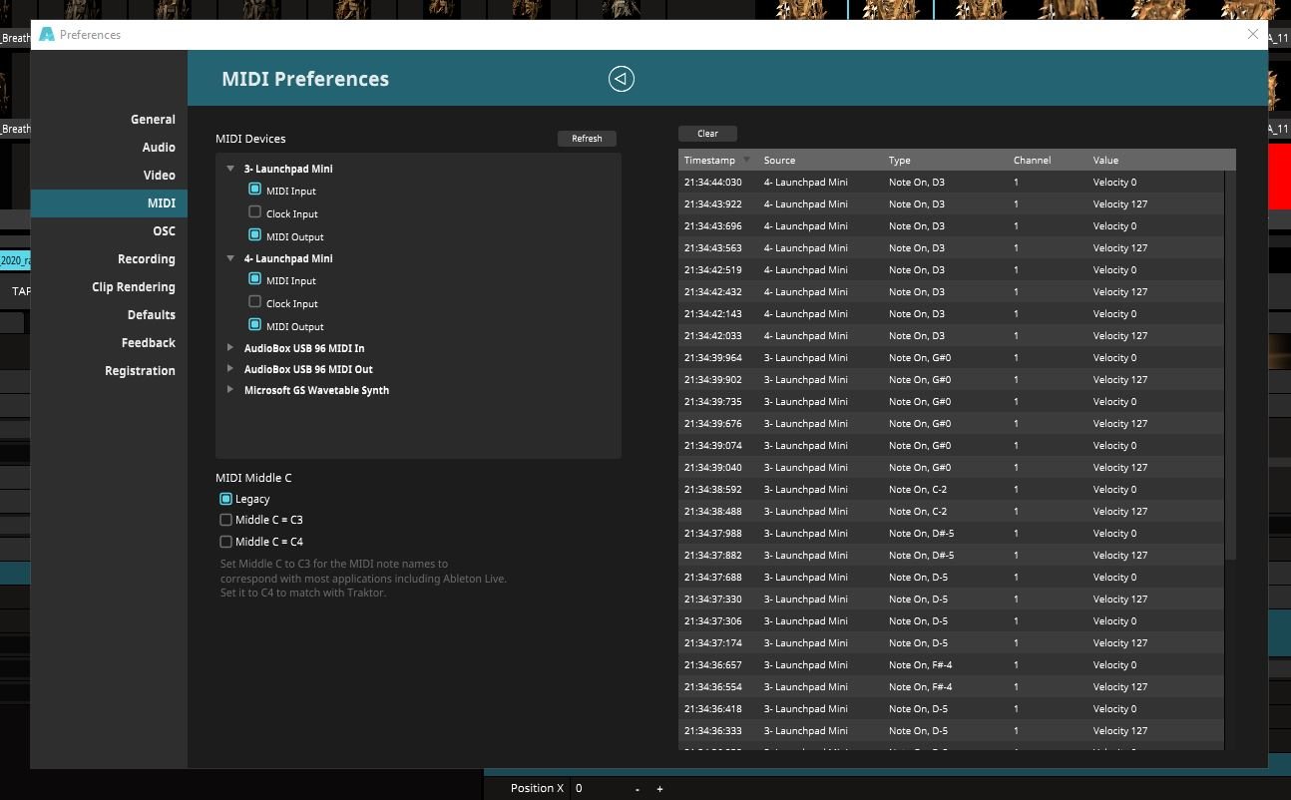
Task: Refresh the MIDI devices list
Action: coord(587,139)
